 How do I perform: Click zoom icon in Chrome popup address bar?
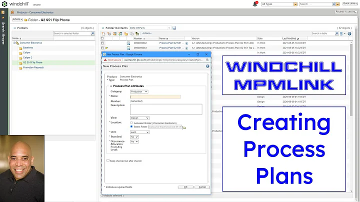point(207,60)
